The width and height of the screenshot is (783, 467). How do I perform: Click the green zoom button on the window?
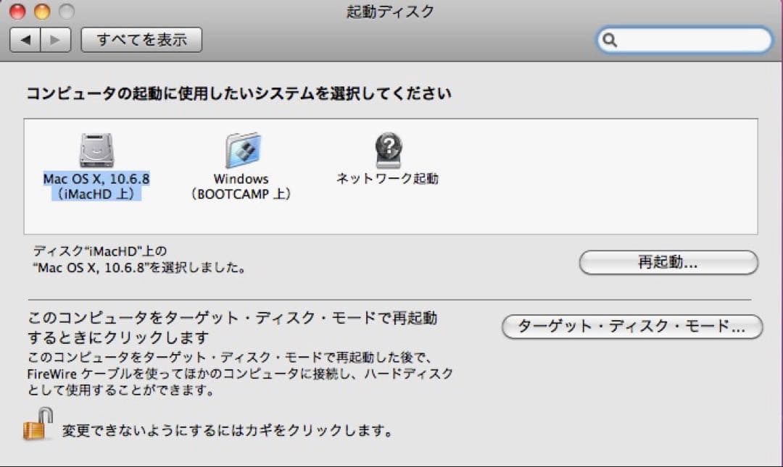(x=65, y=12)
